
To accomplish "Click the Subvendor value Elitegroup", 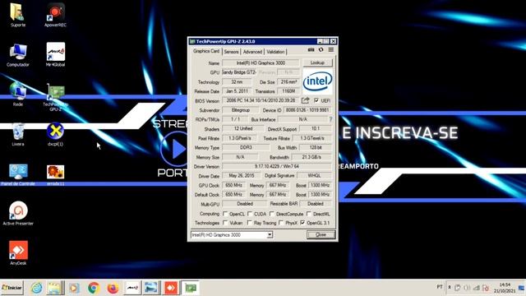I will click(241, 110).
